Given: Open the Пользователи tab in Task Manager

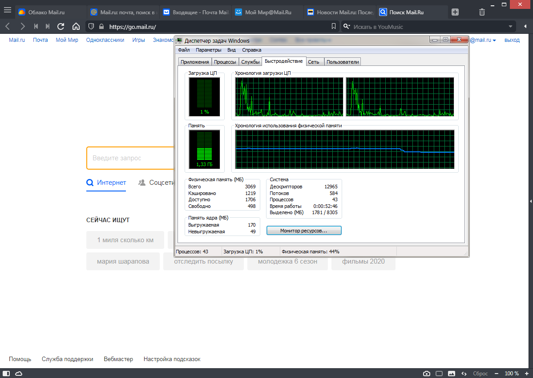Looking at the screenshot, I should (x=343, y=62).
